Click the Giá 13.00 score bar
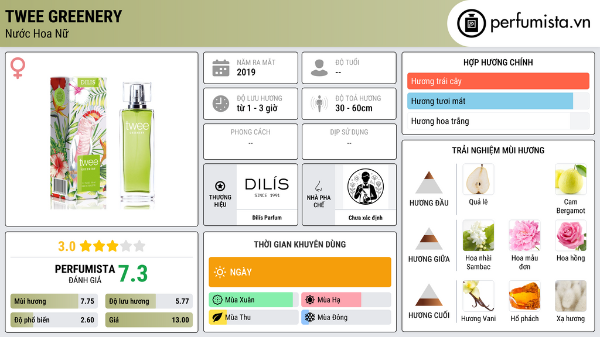Image resolution: width=600 pixels, height=337 pixels. tap(149, 320)
